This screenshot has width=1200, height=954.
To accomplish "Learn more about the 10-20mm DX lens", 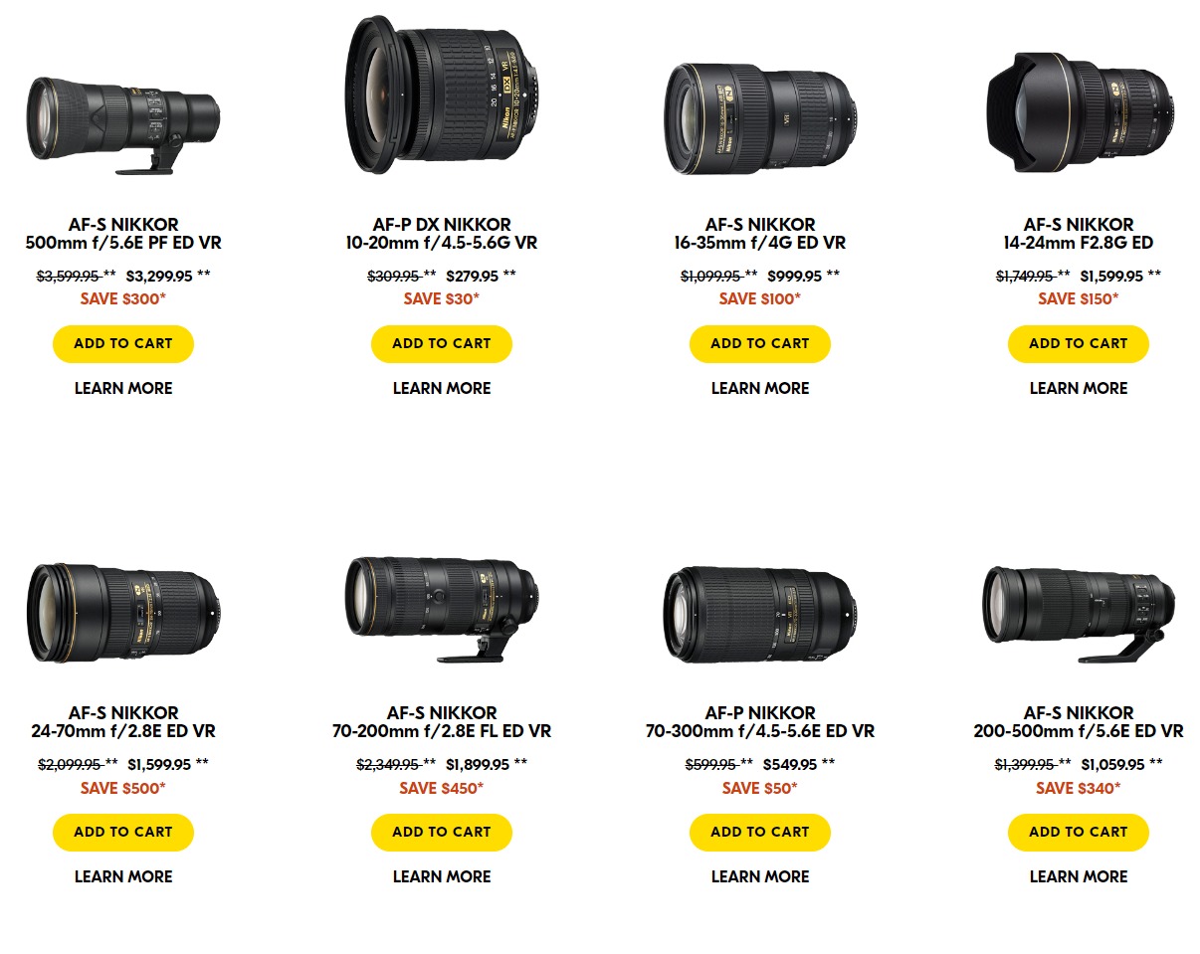I will [442, 388].
